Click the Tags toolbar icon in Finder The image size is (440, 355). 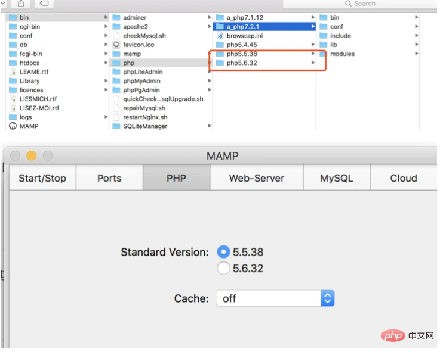[x=44, y=4]
